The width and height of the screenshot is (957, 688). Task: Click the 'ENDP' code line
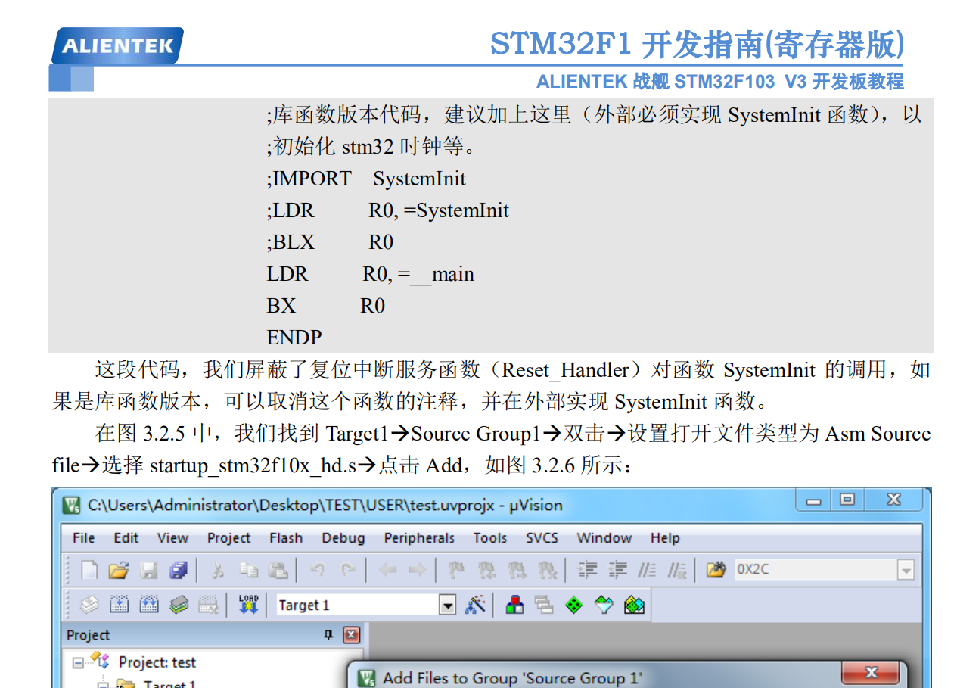coord(294,337)
